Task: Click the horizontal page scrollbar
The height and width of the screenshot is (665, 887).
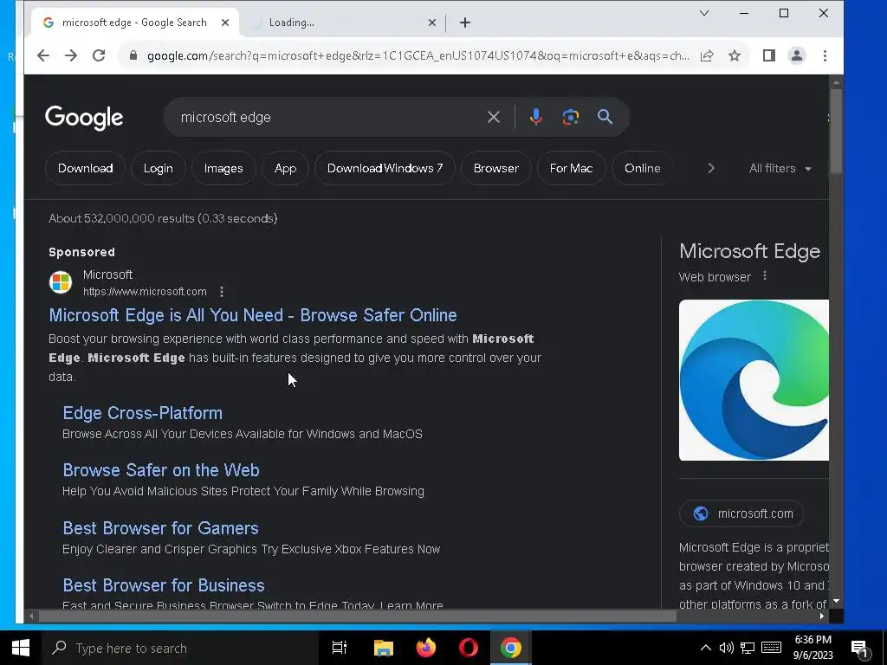Action: [356, 616]
